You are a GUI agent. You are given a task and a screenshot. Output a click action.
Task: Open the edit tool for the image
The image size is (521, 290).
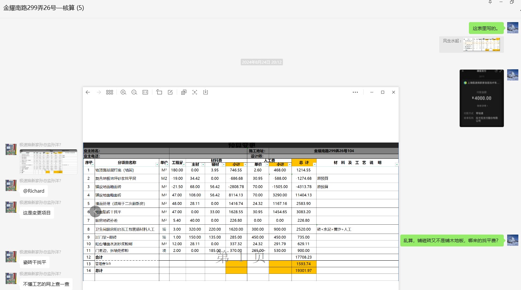170,92
